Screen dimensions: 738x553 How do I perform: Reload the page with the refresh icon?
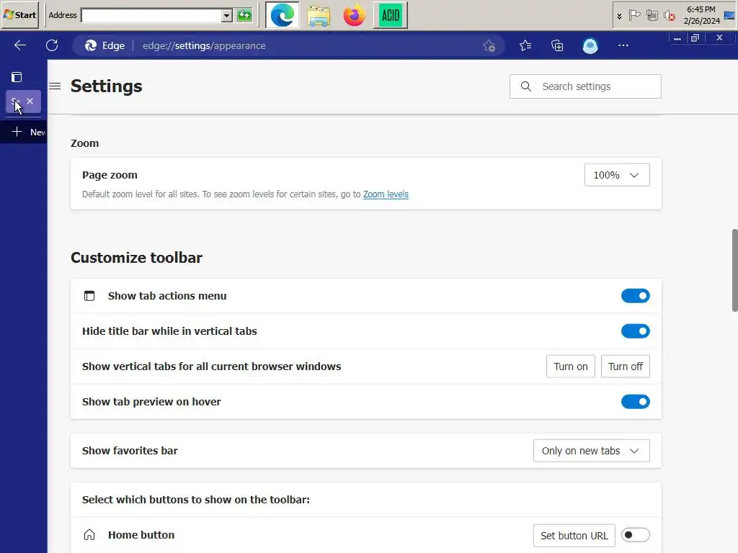pos(52,45)
